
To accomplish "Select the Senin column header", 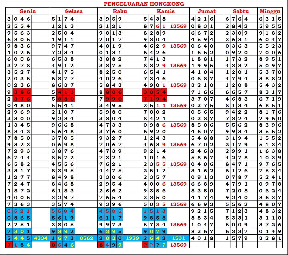I will click(28, 11).
